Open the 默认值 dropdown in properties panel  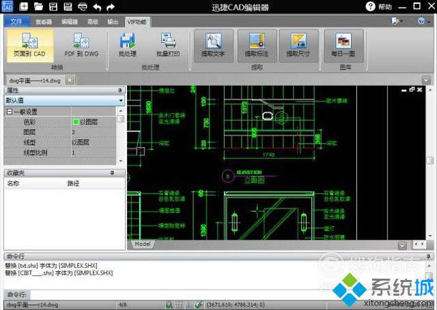pos(121,100)
